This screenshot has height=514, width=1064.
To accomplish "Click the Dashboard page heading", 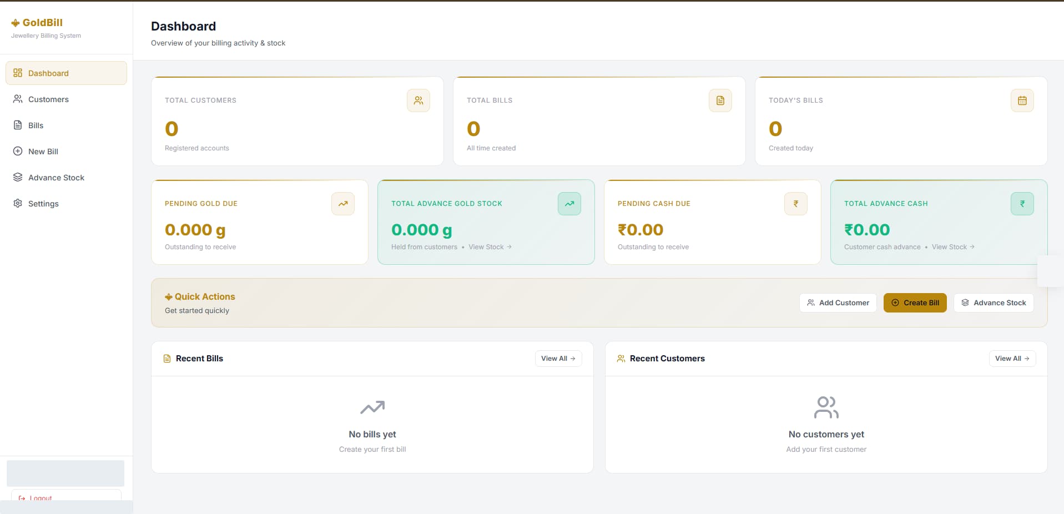I will point(183,26).
